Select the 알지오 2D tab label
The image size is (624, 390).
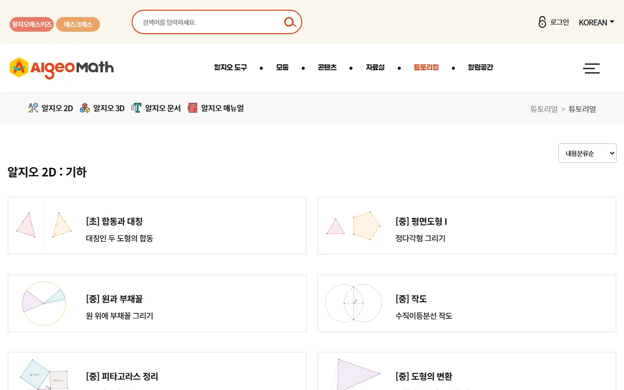[57, 108]
